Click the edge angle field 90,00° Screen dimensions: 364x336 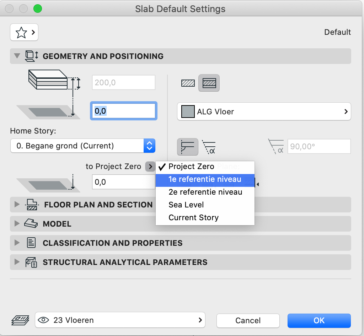click(x=319, y=146)
